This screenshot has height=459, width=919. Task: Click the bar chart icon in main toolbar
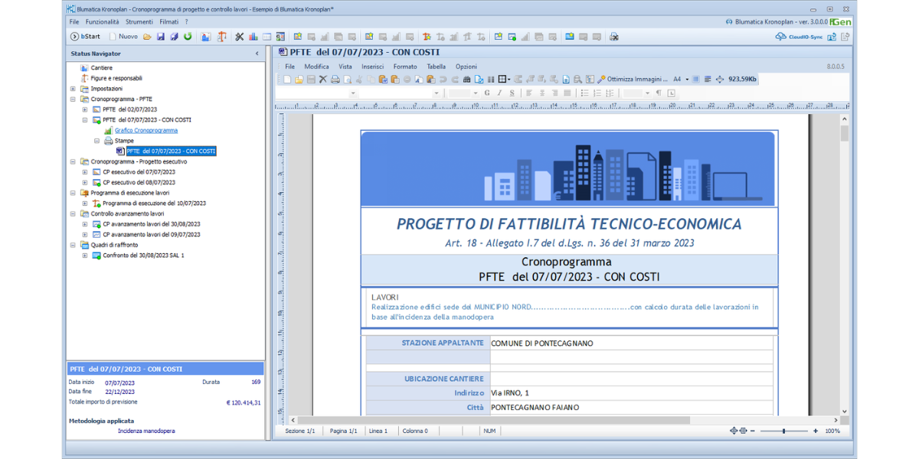[253, 37]
